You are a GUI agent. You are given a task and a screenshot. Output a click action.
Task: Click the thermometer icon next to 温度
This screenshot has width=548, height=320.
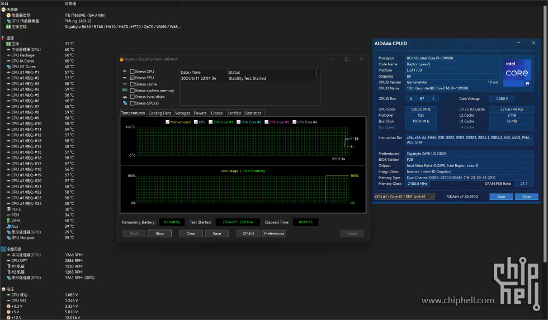pyautogui.click(x=3, y=38)
